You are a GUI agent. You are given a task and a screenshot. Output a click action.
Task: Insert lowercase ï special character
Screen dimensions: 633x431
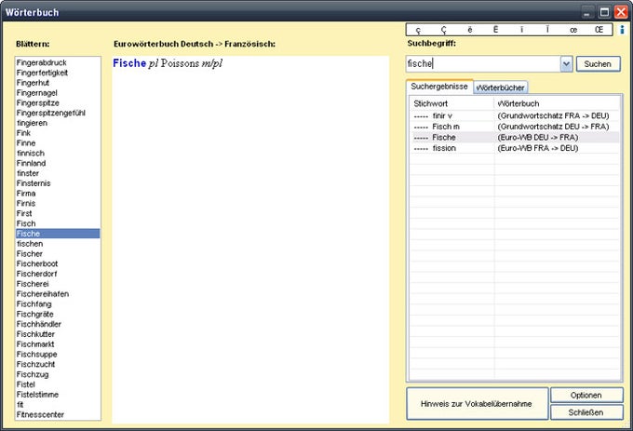[521, 30]
